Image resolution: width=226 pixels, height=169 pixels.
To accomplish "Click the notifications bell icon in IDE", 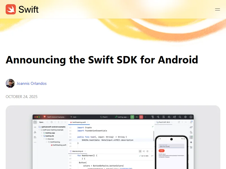I will (191, 122).
